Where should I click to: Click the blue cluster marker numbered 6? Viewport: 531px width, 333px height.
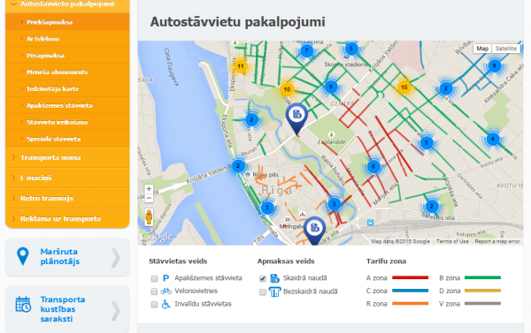(x=373, y=166)
